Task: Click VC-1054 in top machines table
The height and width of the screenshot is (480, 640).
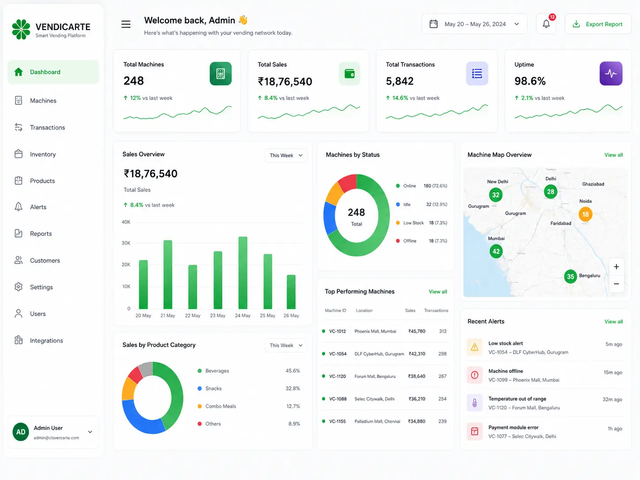Action: [x=338, y=354]
